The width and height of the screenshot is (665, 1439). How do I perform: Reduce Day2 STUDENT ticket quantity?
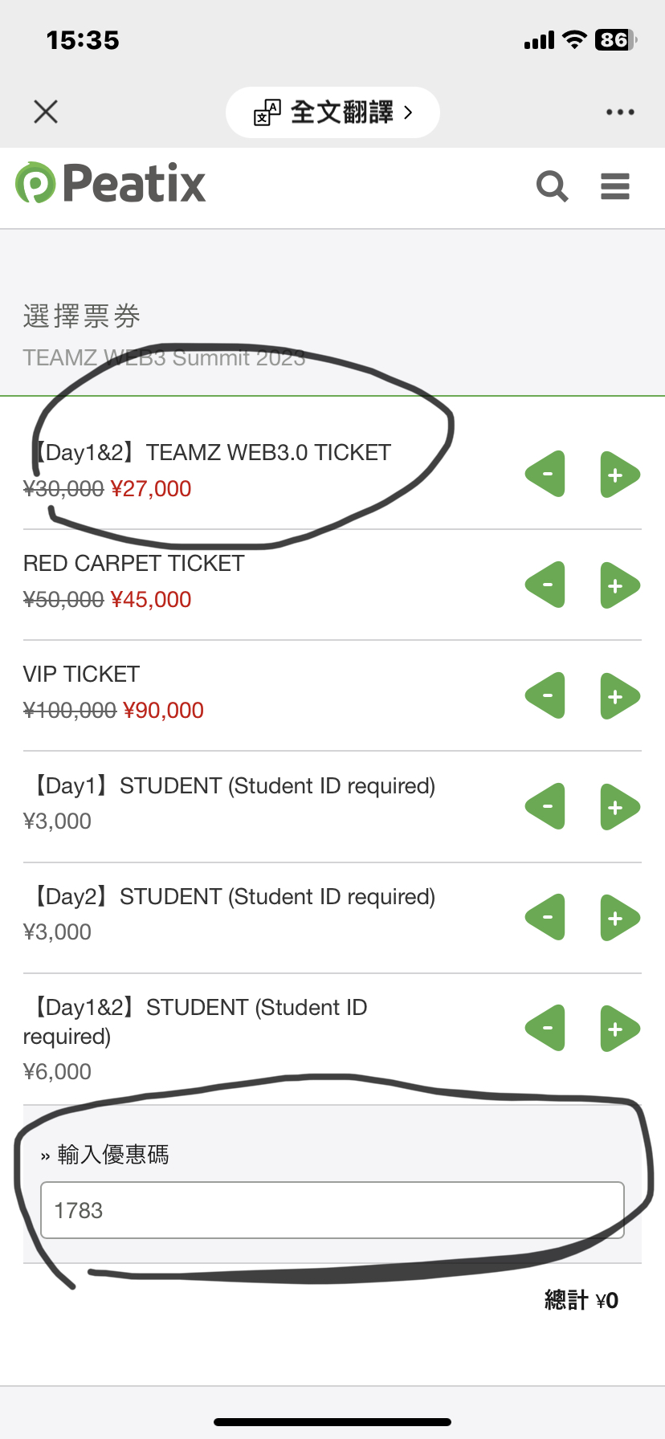[x=545, y=918]
